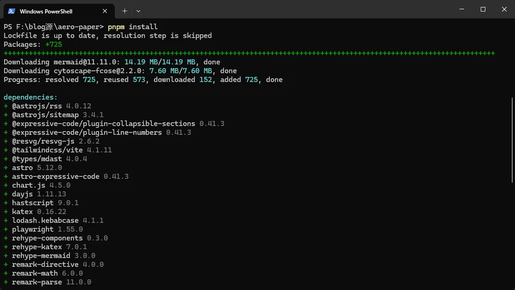Viewport: 515px width, 290px height.
Task: Click the vertical scrollbar thumb
Action: (512, 139)
